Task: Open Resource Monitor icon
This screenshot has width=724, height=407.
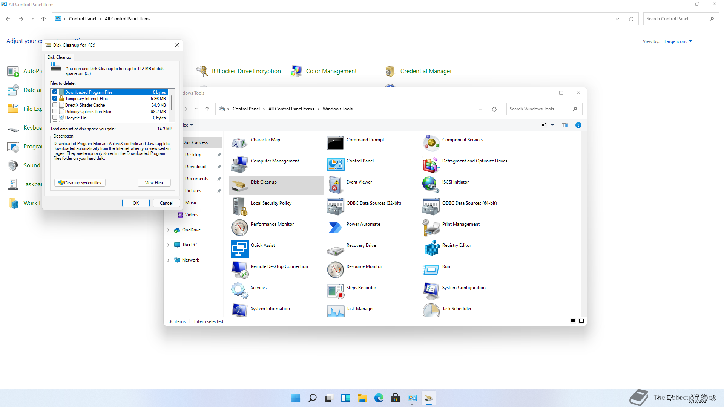Action: click(x=335, y=269)
